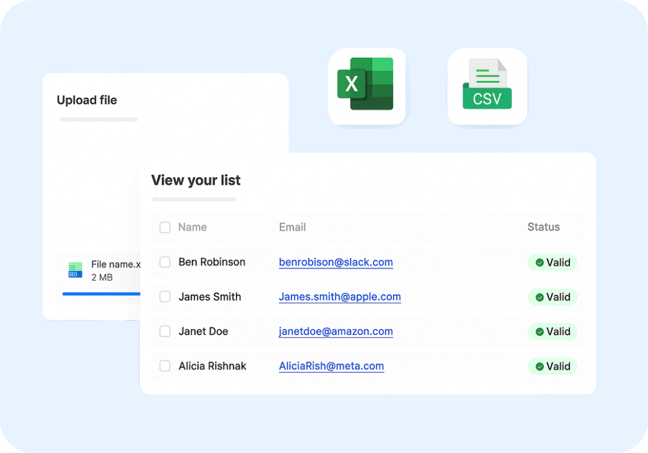The width and height of the screenshot is (648, 453).
Task: Click the green check icon in Janet Doe's row
Action: click(539, 332)
